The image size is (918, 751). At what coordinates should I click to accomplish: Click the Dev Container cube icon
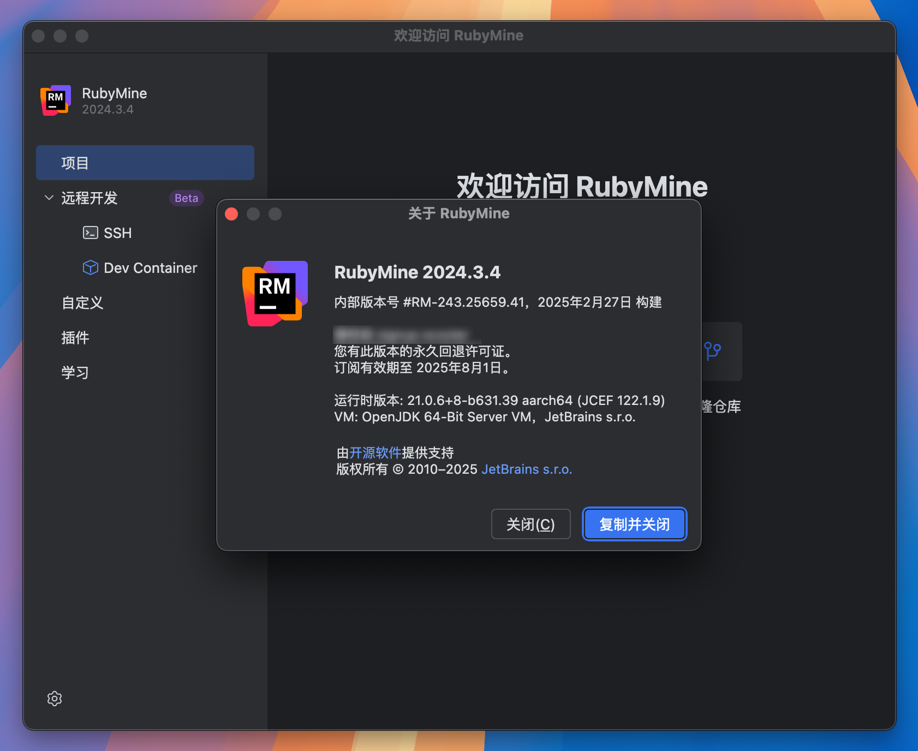coord(90,267)
